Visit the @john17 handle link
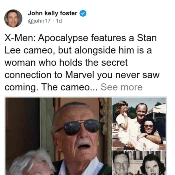 click(39, 21)
